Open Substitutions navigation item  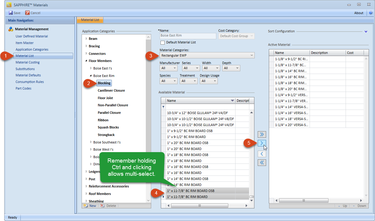25,69
